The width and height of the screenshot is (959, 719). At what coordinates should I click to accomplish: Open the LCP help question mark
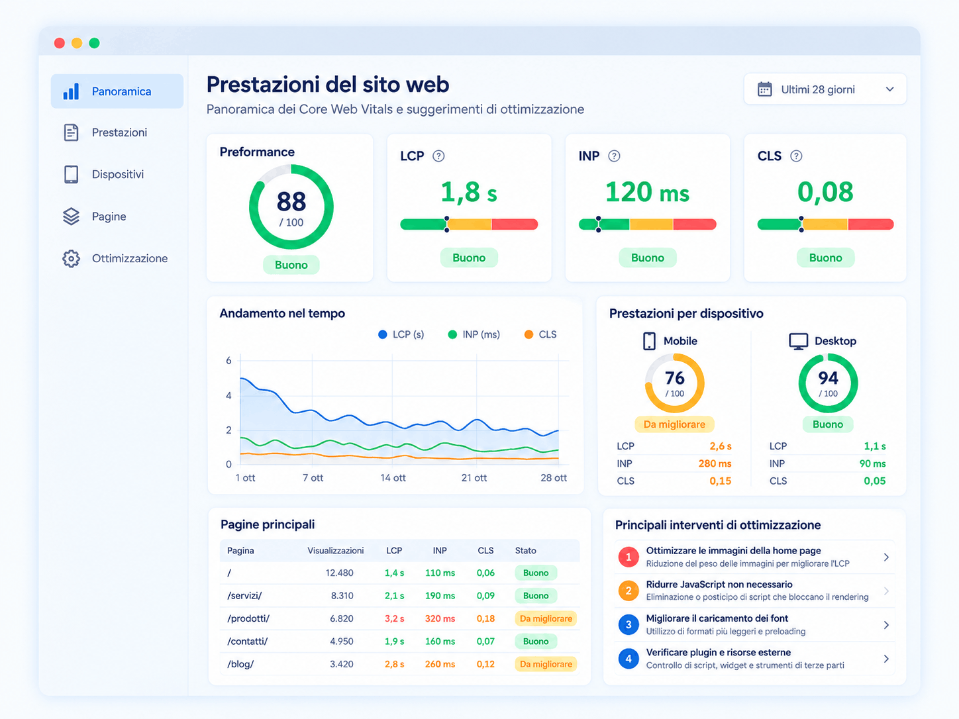pos(438,156)
